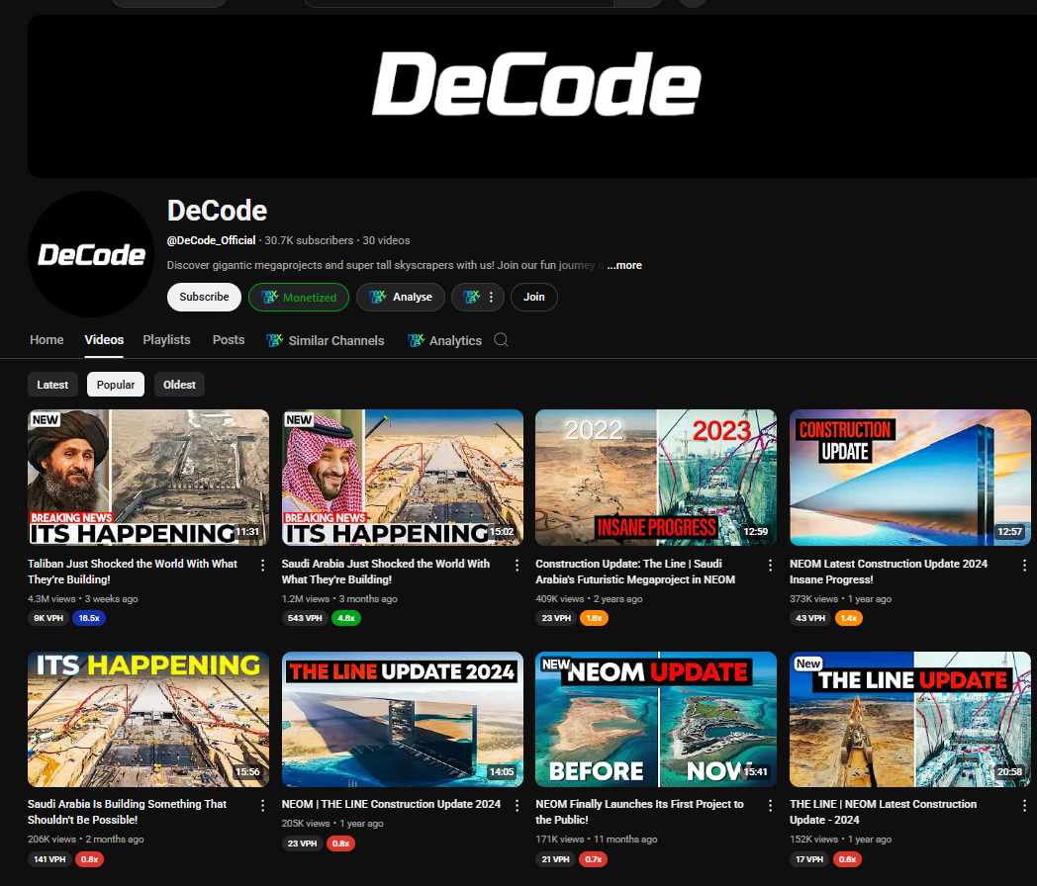The height and width of the screenshot is (886, 1037).
Task: Switch to the Playlists tab
Action: tap(166, 339)
